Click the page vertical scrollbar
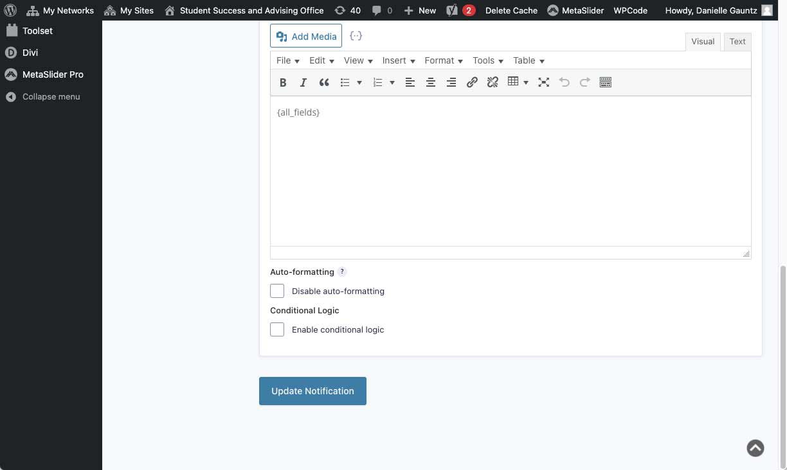Viewport: 787px width, 470px height. click(782, 366)
